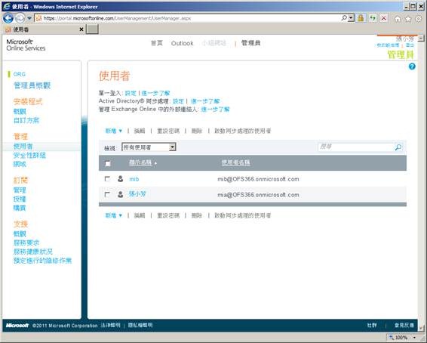The width and height of the screenshot is (427, 343).
Task: Click the 100% zoom level magnifier icon
Action: click(x=392, y=337)
